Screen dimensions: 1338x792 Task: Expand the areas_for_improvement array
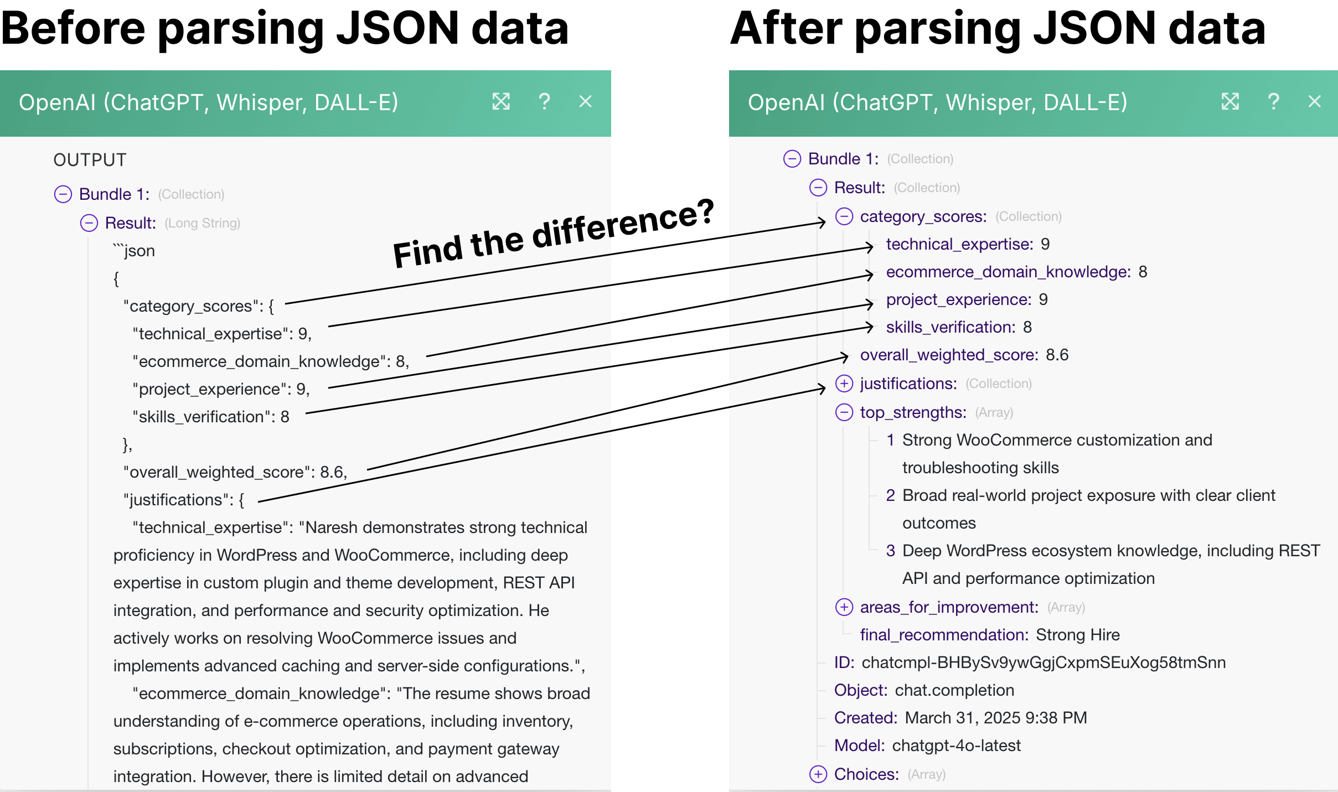pos(844,607)
